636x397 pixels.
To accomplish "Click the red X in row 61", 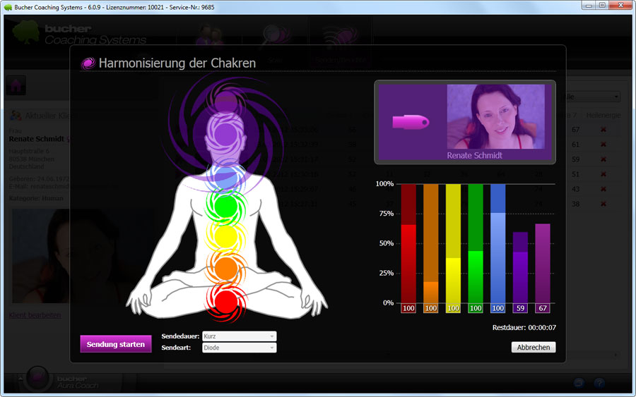I will (603, 145).
